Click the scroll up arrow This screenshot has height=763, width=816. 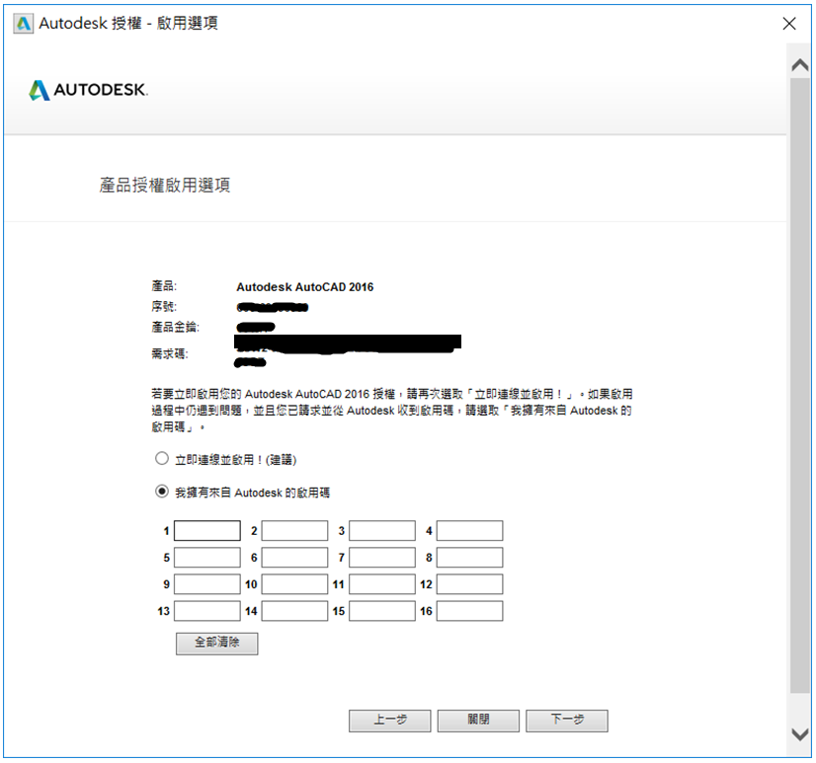click(800, 64)
